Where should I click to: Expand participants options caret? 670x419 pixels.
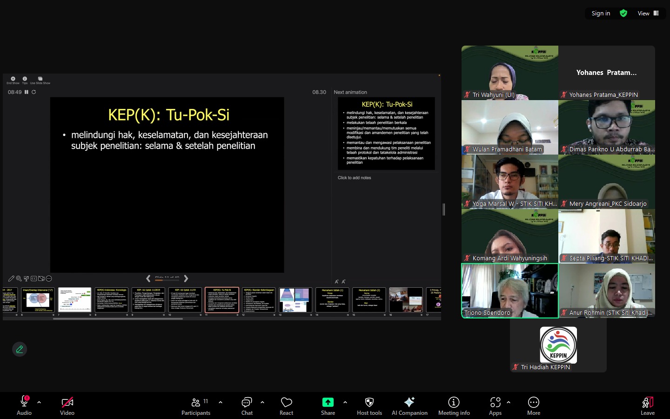pyautogui.click(x=221, y=402)
